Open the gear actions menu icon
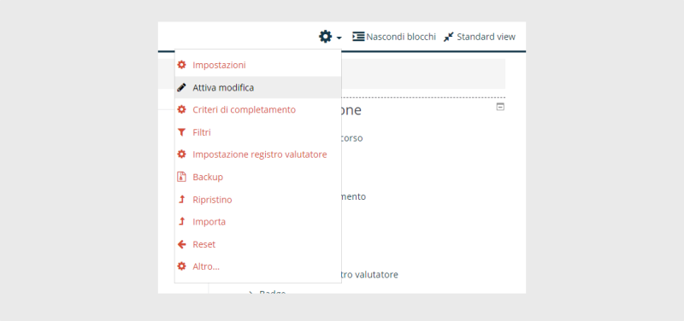The height and width of the screenshot is (321, 684). point(326,37)
